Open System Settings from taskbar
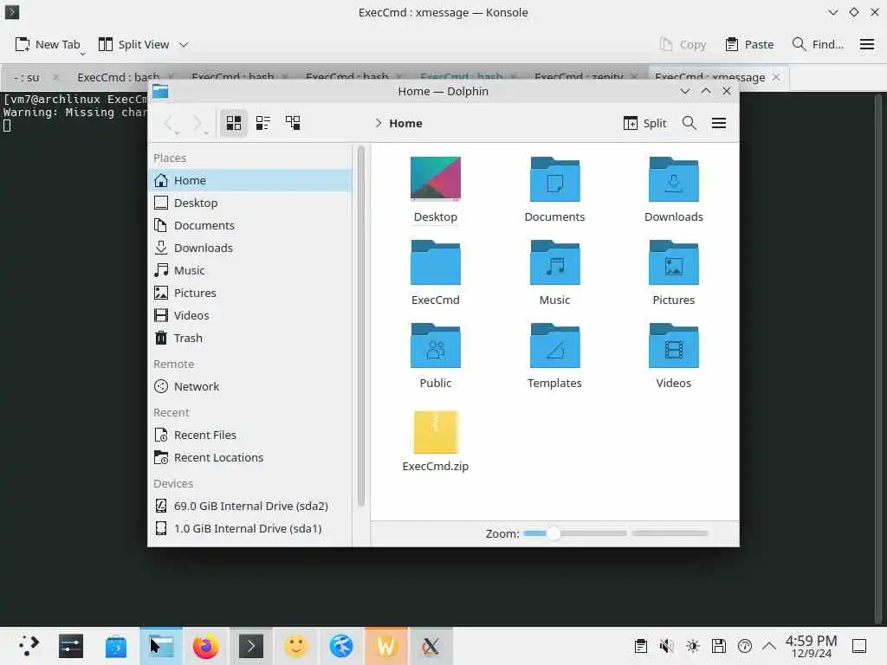The image size is (887, 665). point(71,646)
